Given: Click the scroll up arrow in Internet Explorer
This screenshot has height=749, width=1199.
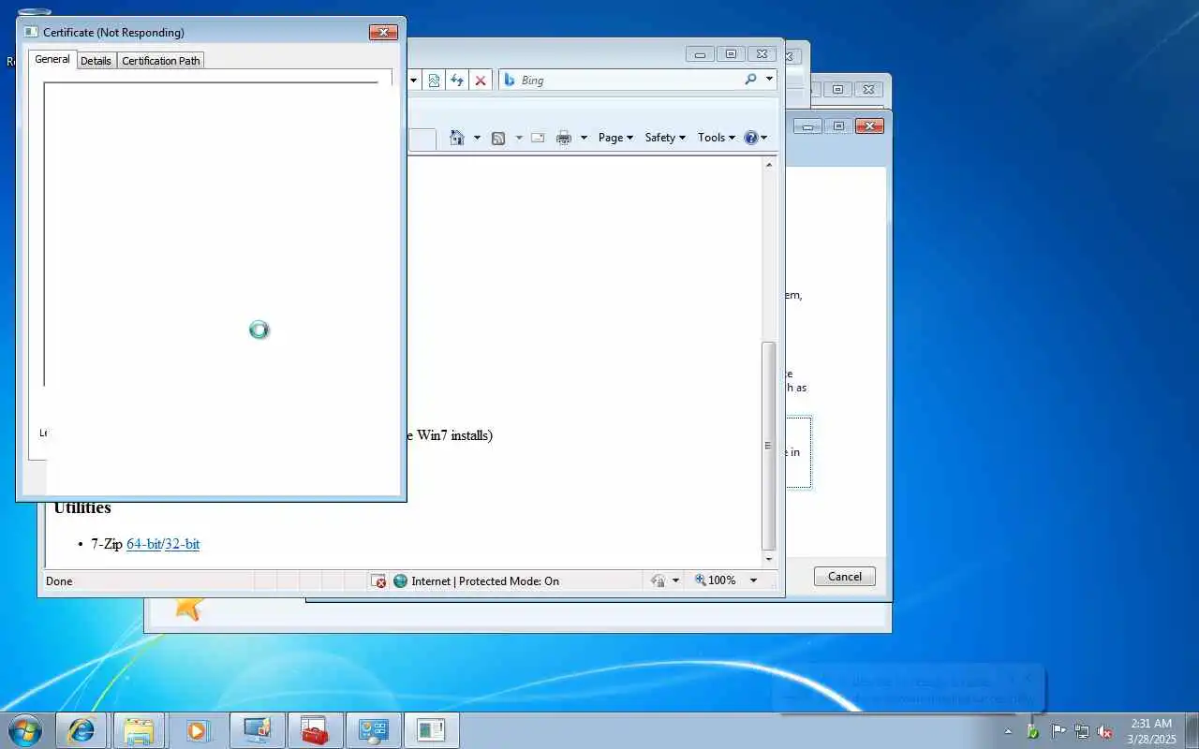Looking at the screenshot, I should click(769, 165).
